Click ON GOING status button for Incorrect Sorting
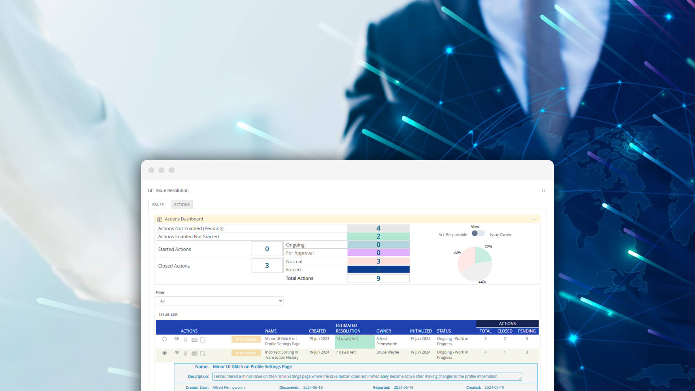This screenshot has height=391, width=695. click(246, 353)
